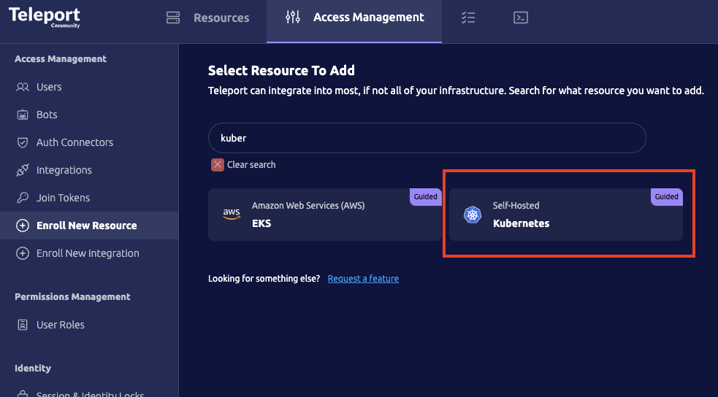Open the Resources tab
This screenshot has width=718, height=397.
208,18
